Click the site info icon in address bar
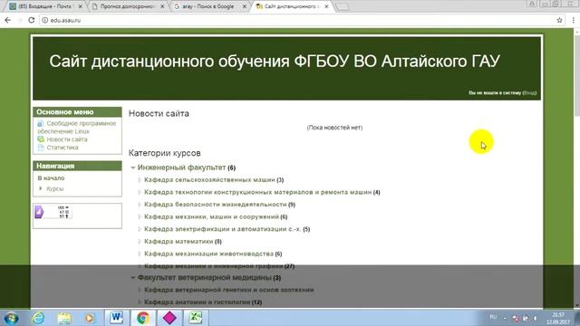The image size is (580, 326). (x=44, y=20)
